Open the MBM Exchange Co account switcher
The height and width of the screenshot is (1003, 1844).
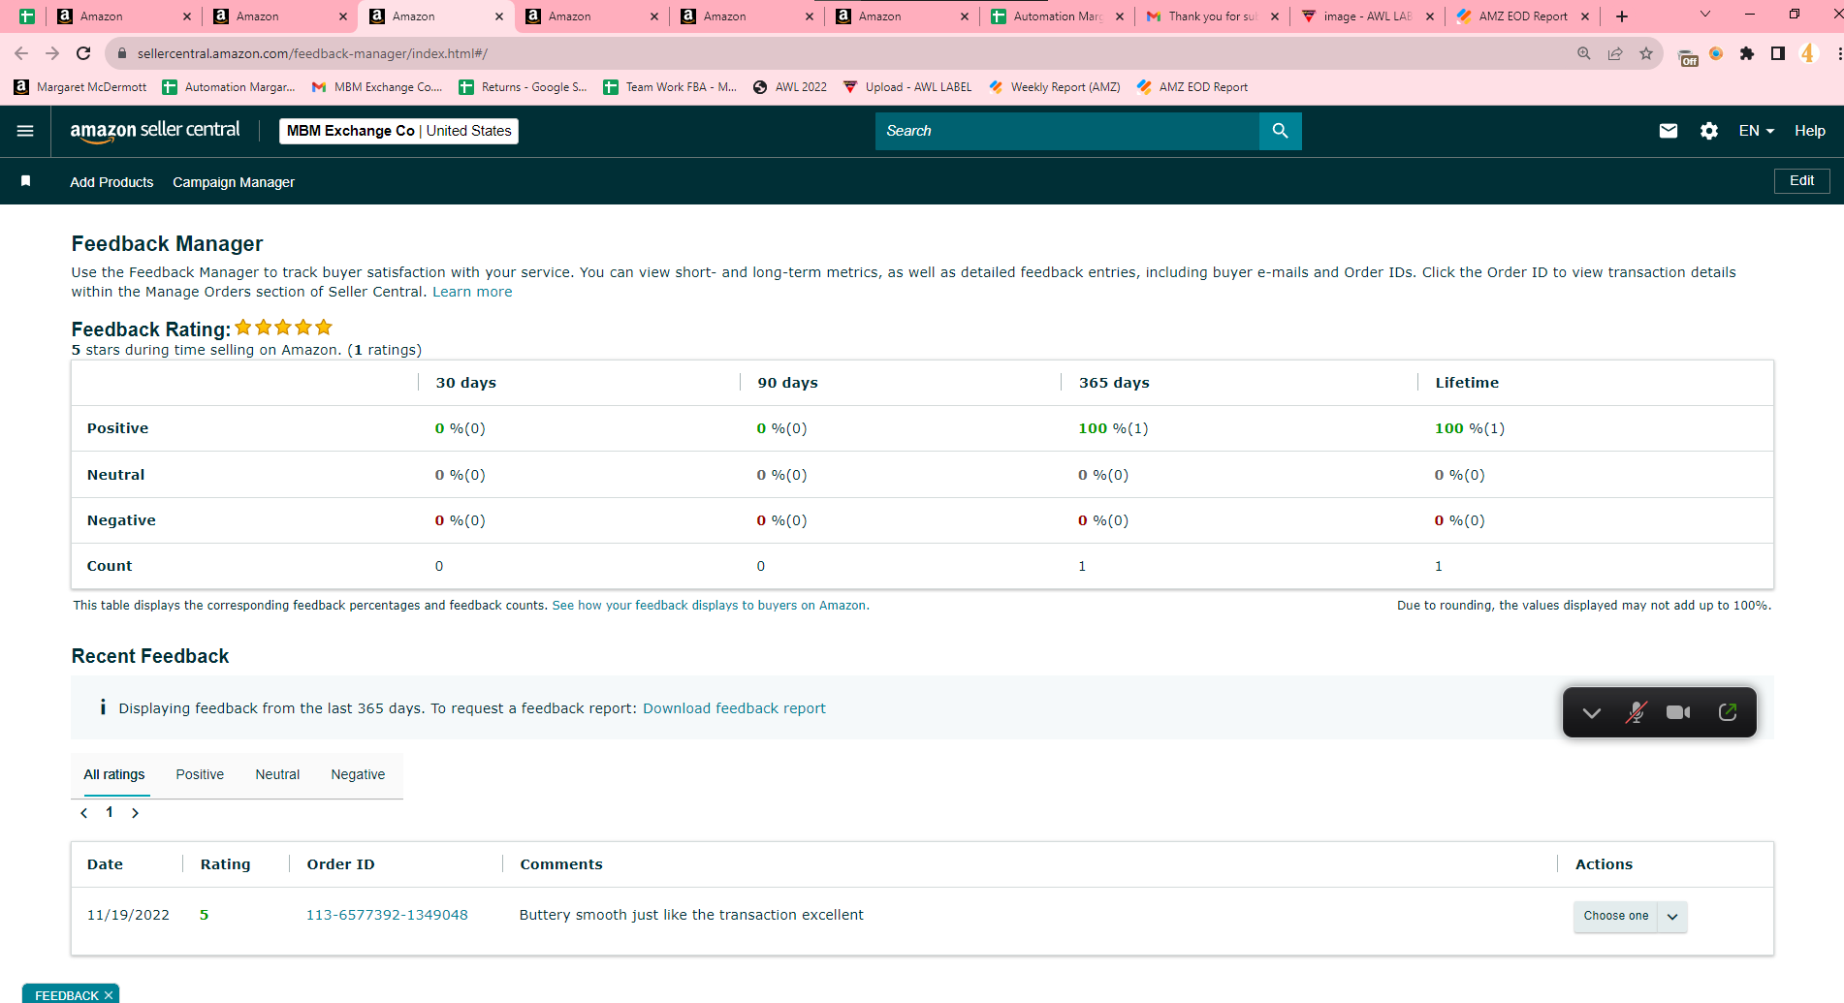point(398,131)
